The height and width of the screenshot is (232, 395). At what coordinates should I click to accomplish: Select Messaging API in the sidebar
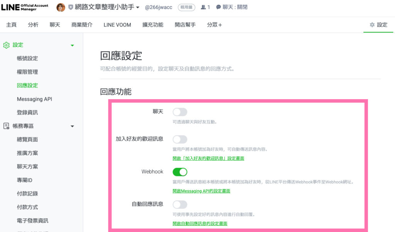point(34,99)
